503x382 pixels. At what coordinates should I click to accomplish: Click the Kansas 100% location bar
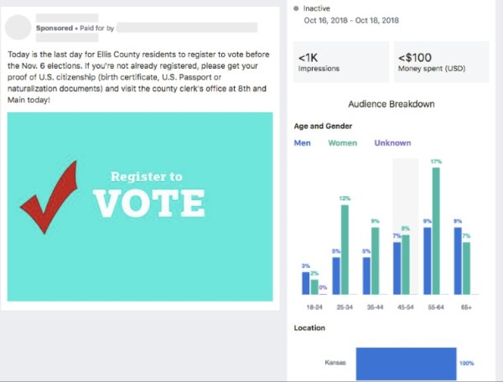pos(406,364)
